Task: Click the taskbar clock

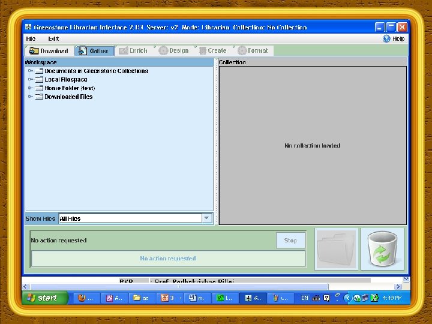Action: (392, 298)
